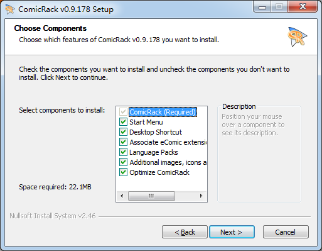
Task: Select the Language Packs list label
Action: 154,152
